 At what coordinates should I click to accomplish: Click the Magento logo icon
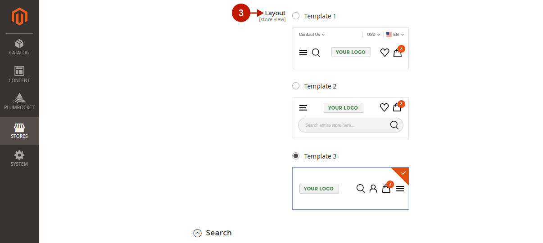pyautogui.click(x=19, y=17)
